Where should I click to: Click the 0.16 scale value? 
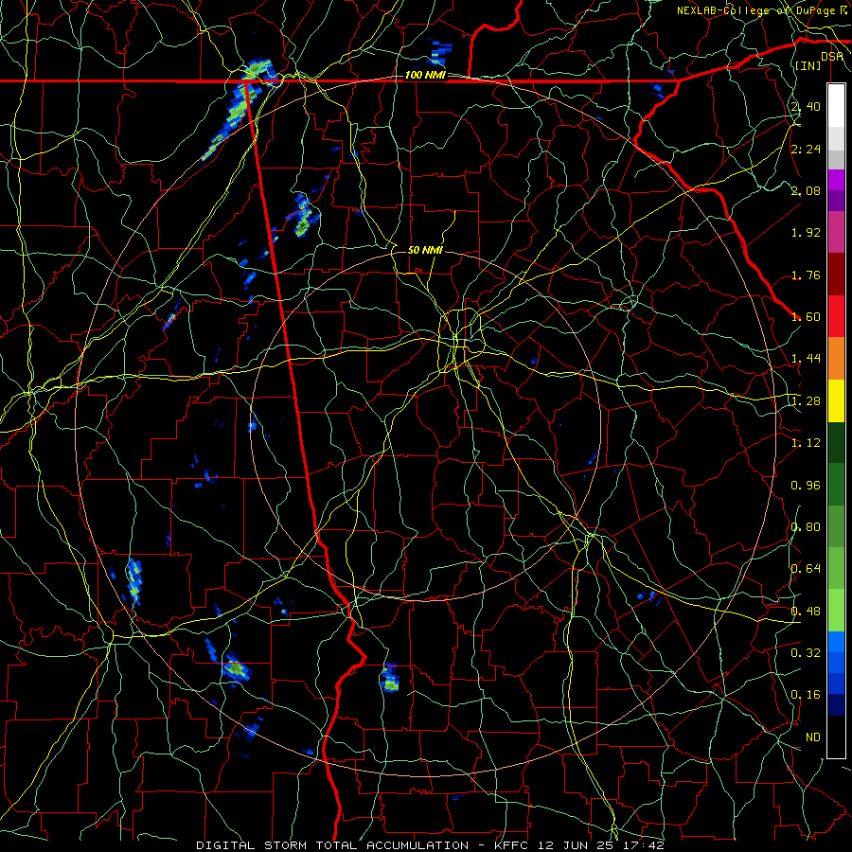(806, 695)
